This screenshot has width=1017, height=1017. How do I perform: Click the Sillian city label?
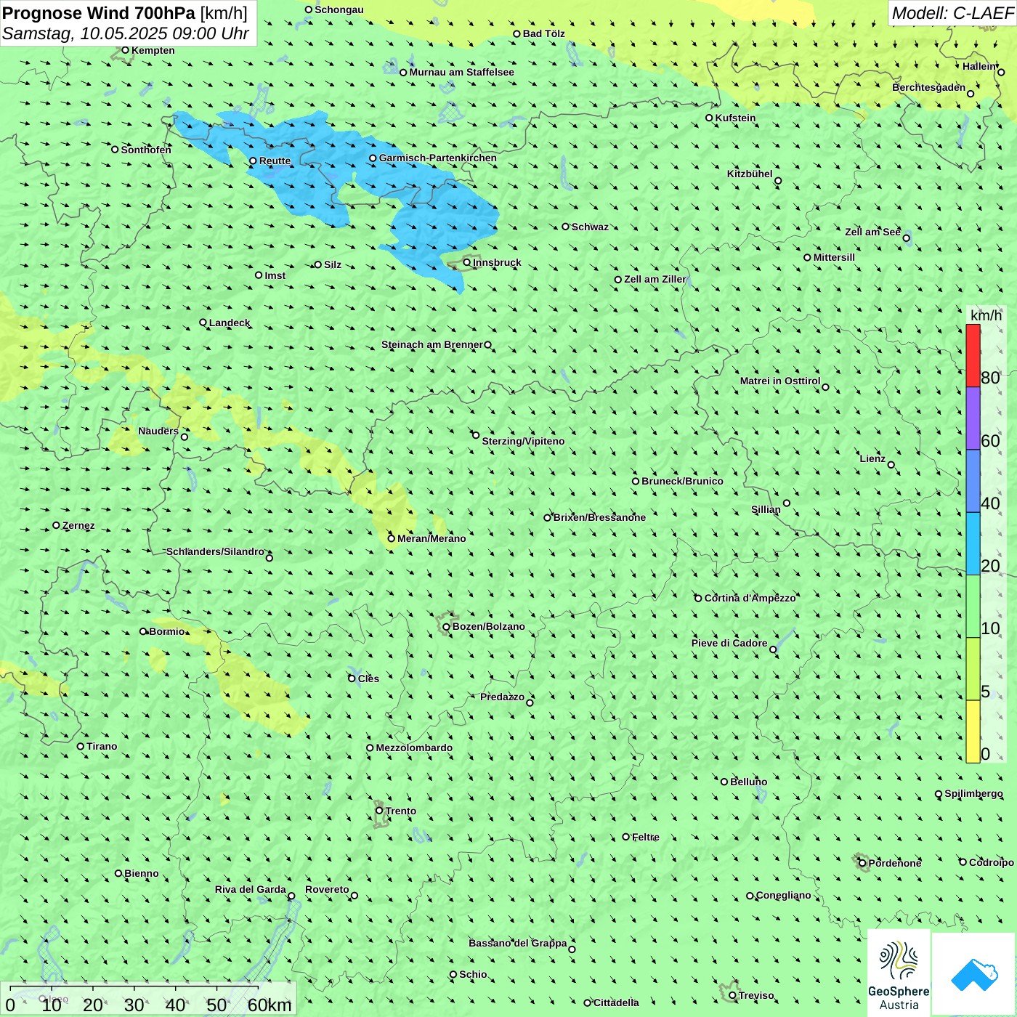point(766,509)
